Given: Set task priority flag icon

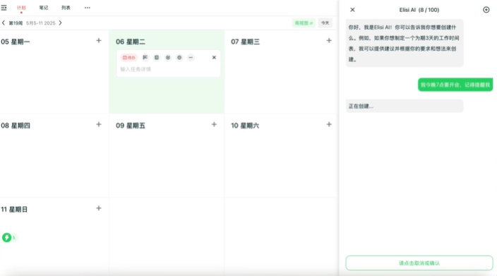Looking at the screenshot, I should [145, 57].
